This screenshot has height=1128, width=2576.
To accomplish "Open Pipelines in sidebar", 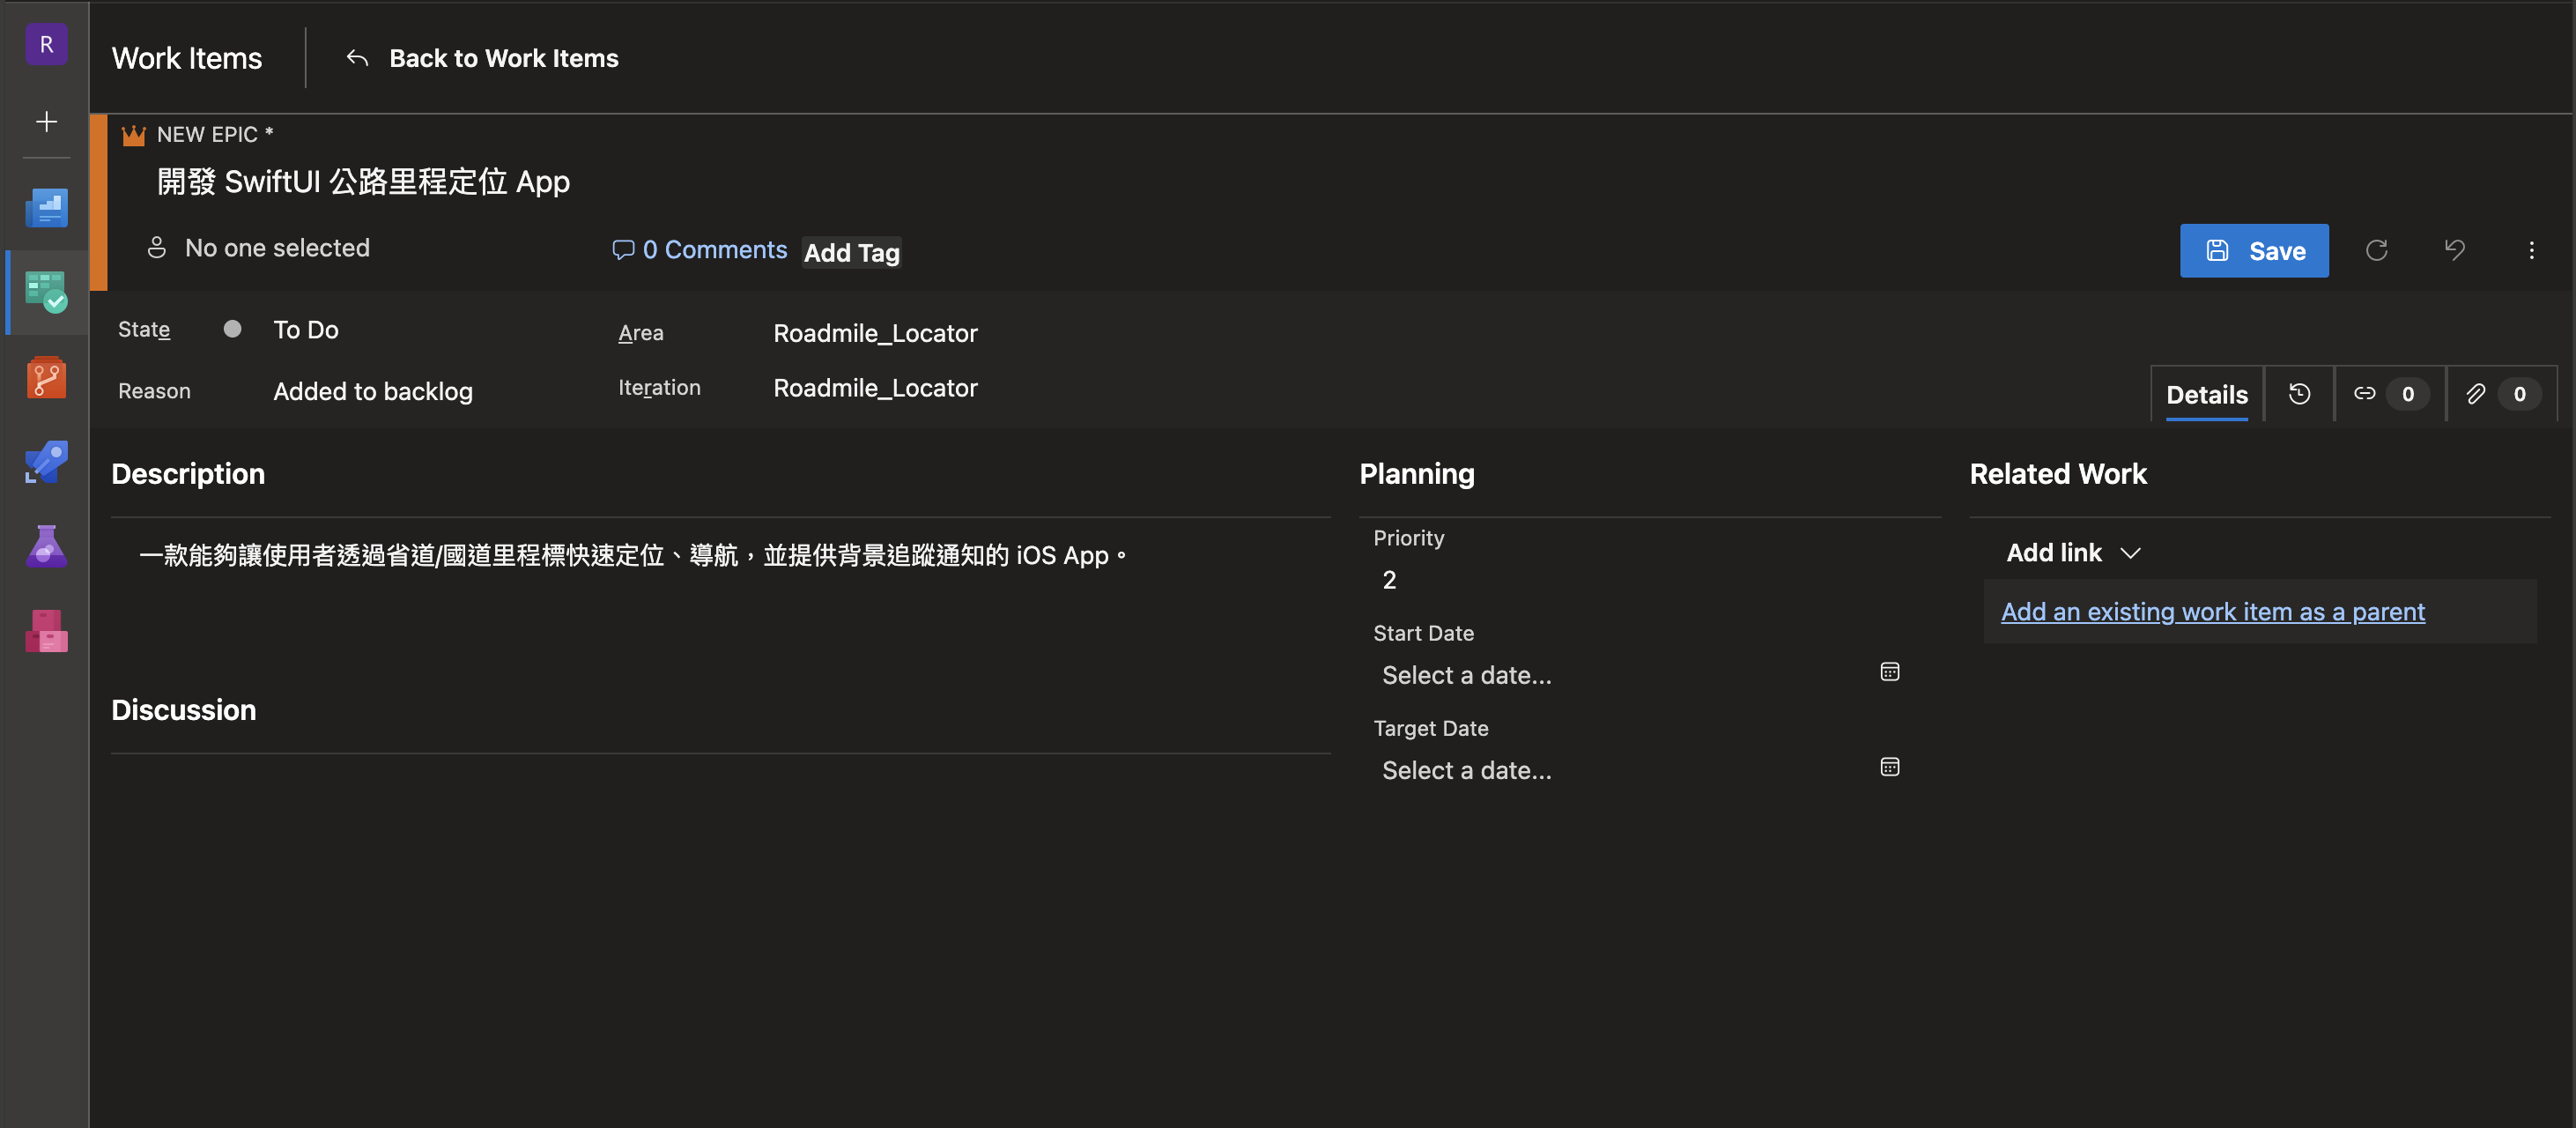I will [46, 462].
